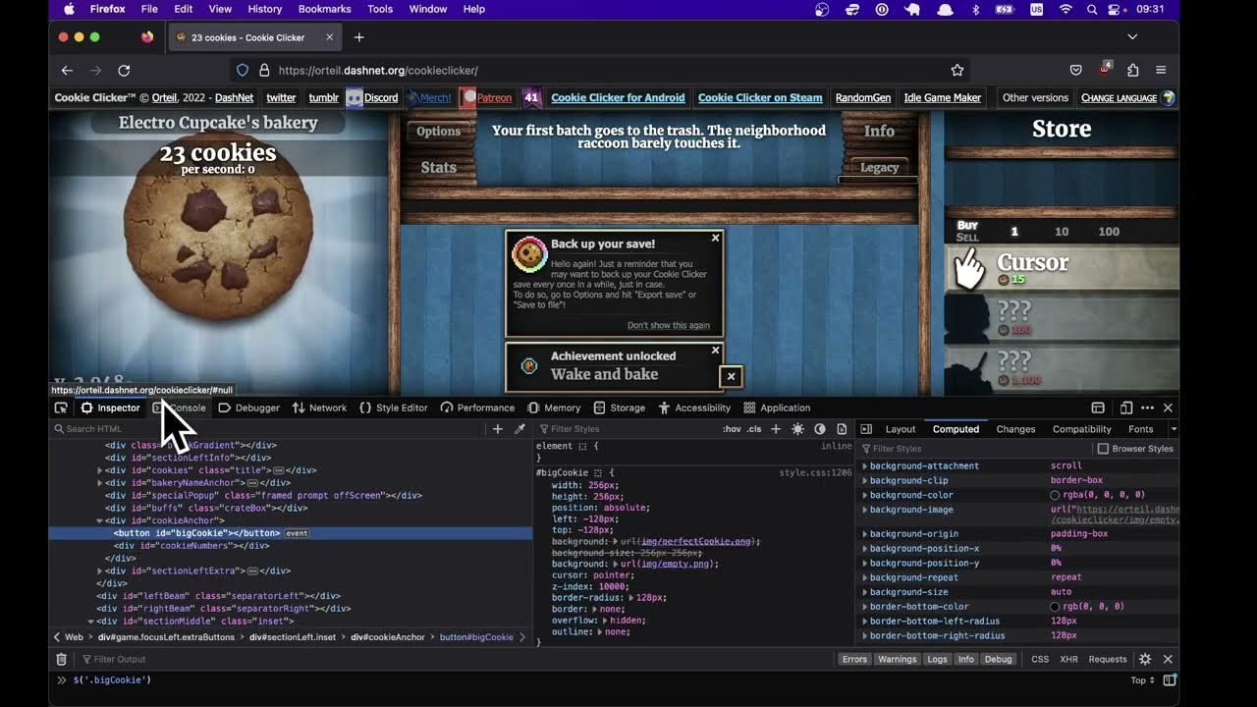Open the list all tabs chevron

point(1132,37)
